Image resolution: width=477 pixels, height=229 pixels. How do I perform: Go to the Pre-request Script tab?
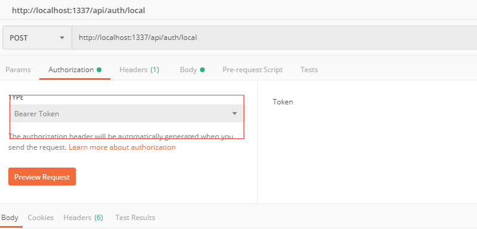tap(253, 70)
